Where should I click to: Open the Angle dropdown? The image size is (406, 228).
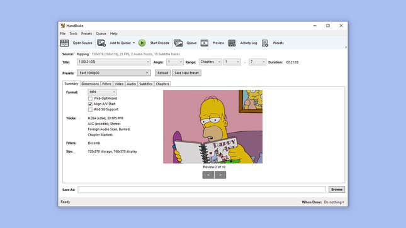174,62
